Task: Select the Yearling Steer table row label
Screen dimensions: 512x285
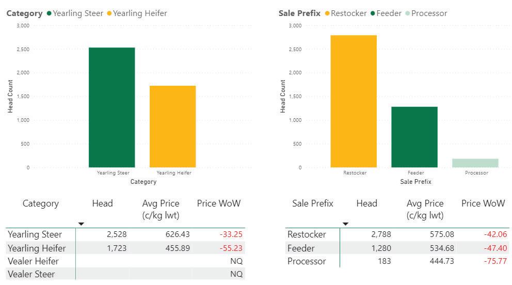Action: pos(35,234)
